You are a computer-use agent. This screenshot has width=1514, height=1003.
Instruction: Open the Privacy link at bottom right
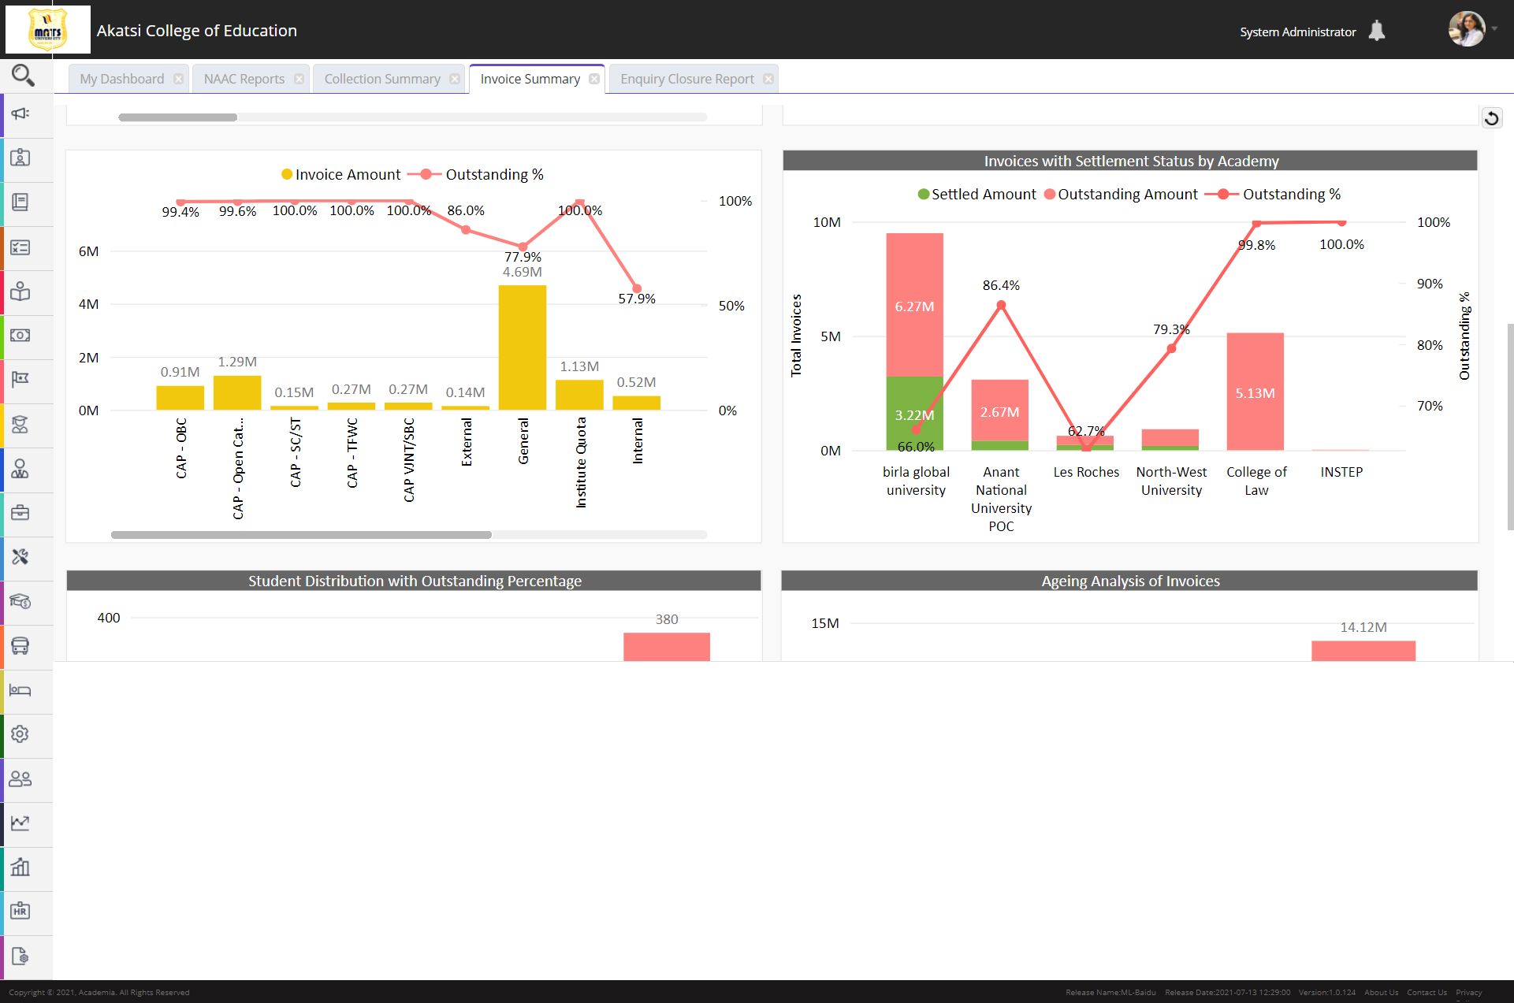(x=1469, y=992)
